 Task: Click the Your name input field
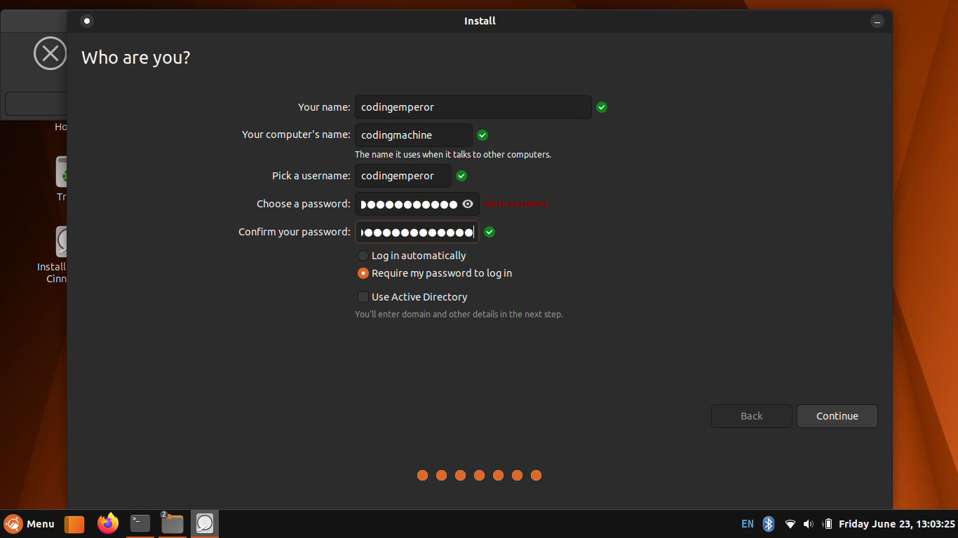pos(473,107)
